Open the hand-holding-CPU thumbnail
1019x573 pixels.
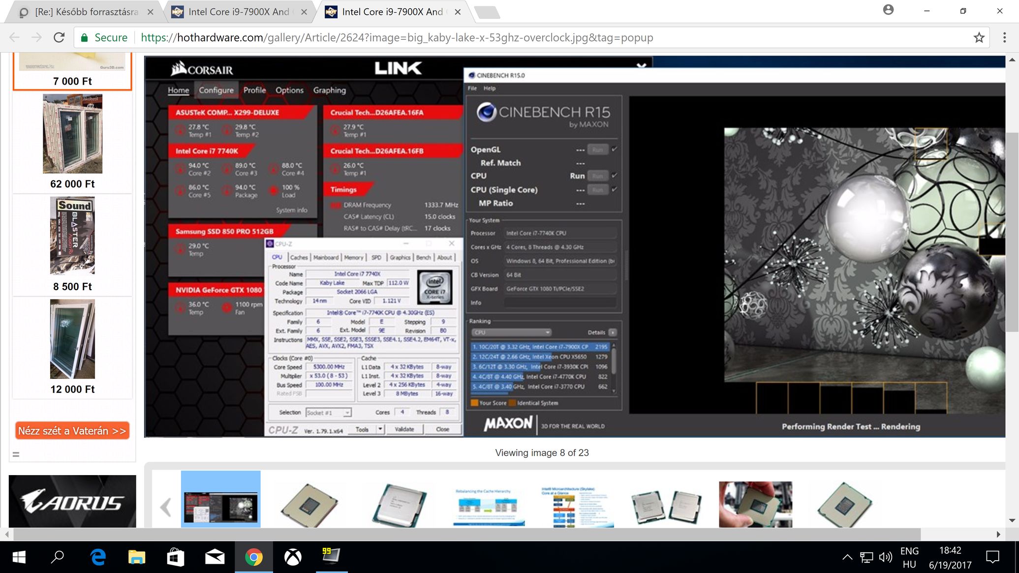pos(755,505)
